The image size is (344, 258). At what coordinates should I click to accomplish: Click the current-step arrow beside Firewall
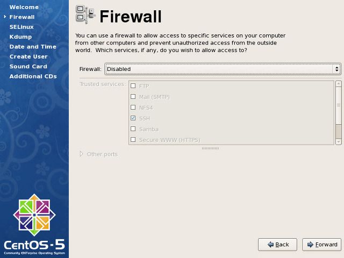(x=5, y=17)
